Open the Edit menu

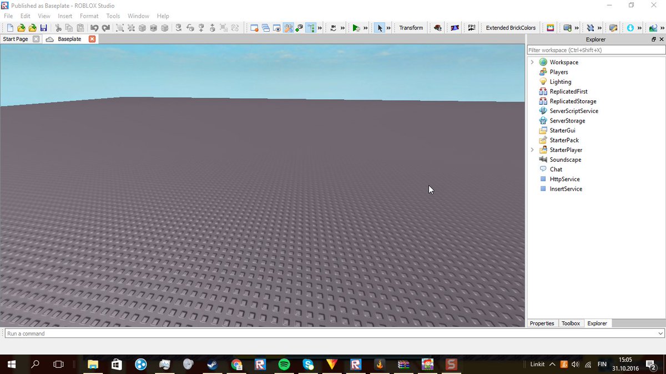click(x=25, y=16)
